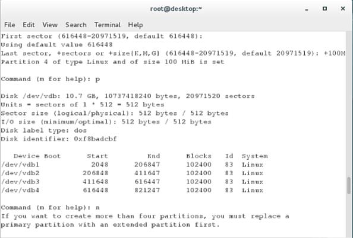Open the File menu
Image resolution: width=353 pixels, height=238 pixels.
pyautogui.click(x=10, y=25)
